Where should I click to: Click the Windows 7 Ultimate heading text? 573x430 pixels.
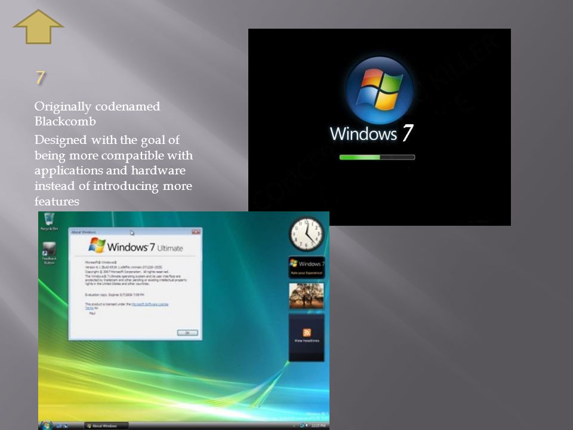click(x=145, y=247)
